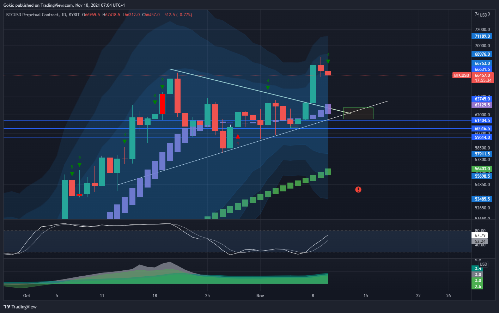Screen dimensions: 499x313
Task: Click the 60516.5 horizontal line label
Action: (x=482, y=129)
